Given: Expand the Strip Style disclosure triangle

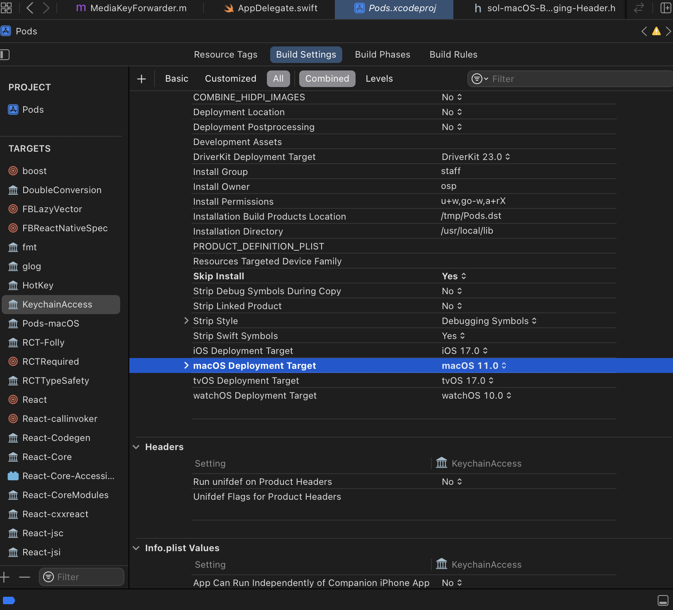Looking at the screenshot, I should 185,320.
